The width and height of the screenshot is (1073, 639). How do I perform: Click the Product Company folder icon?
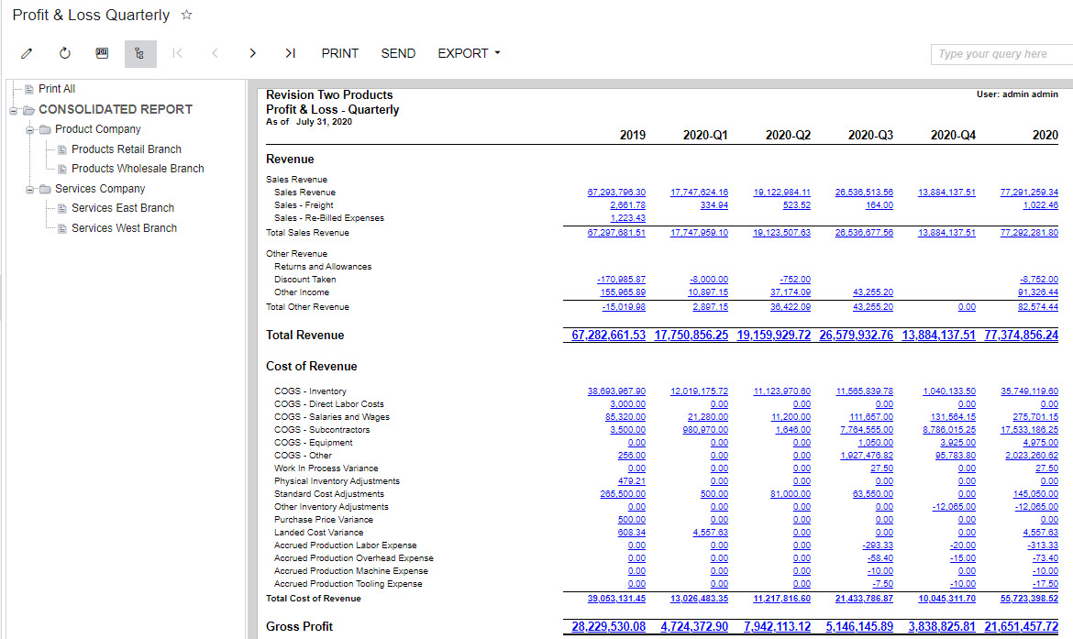click(x=45, y=129)
